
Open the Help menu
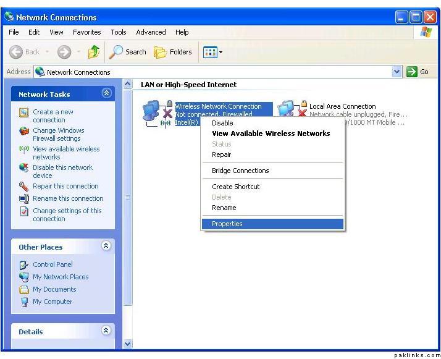click(x=182, y=32)
